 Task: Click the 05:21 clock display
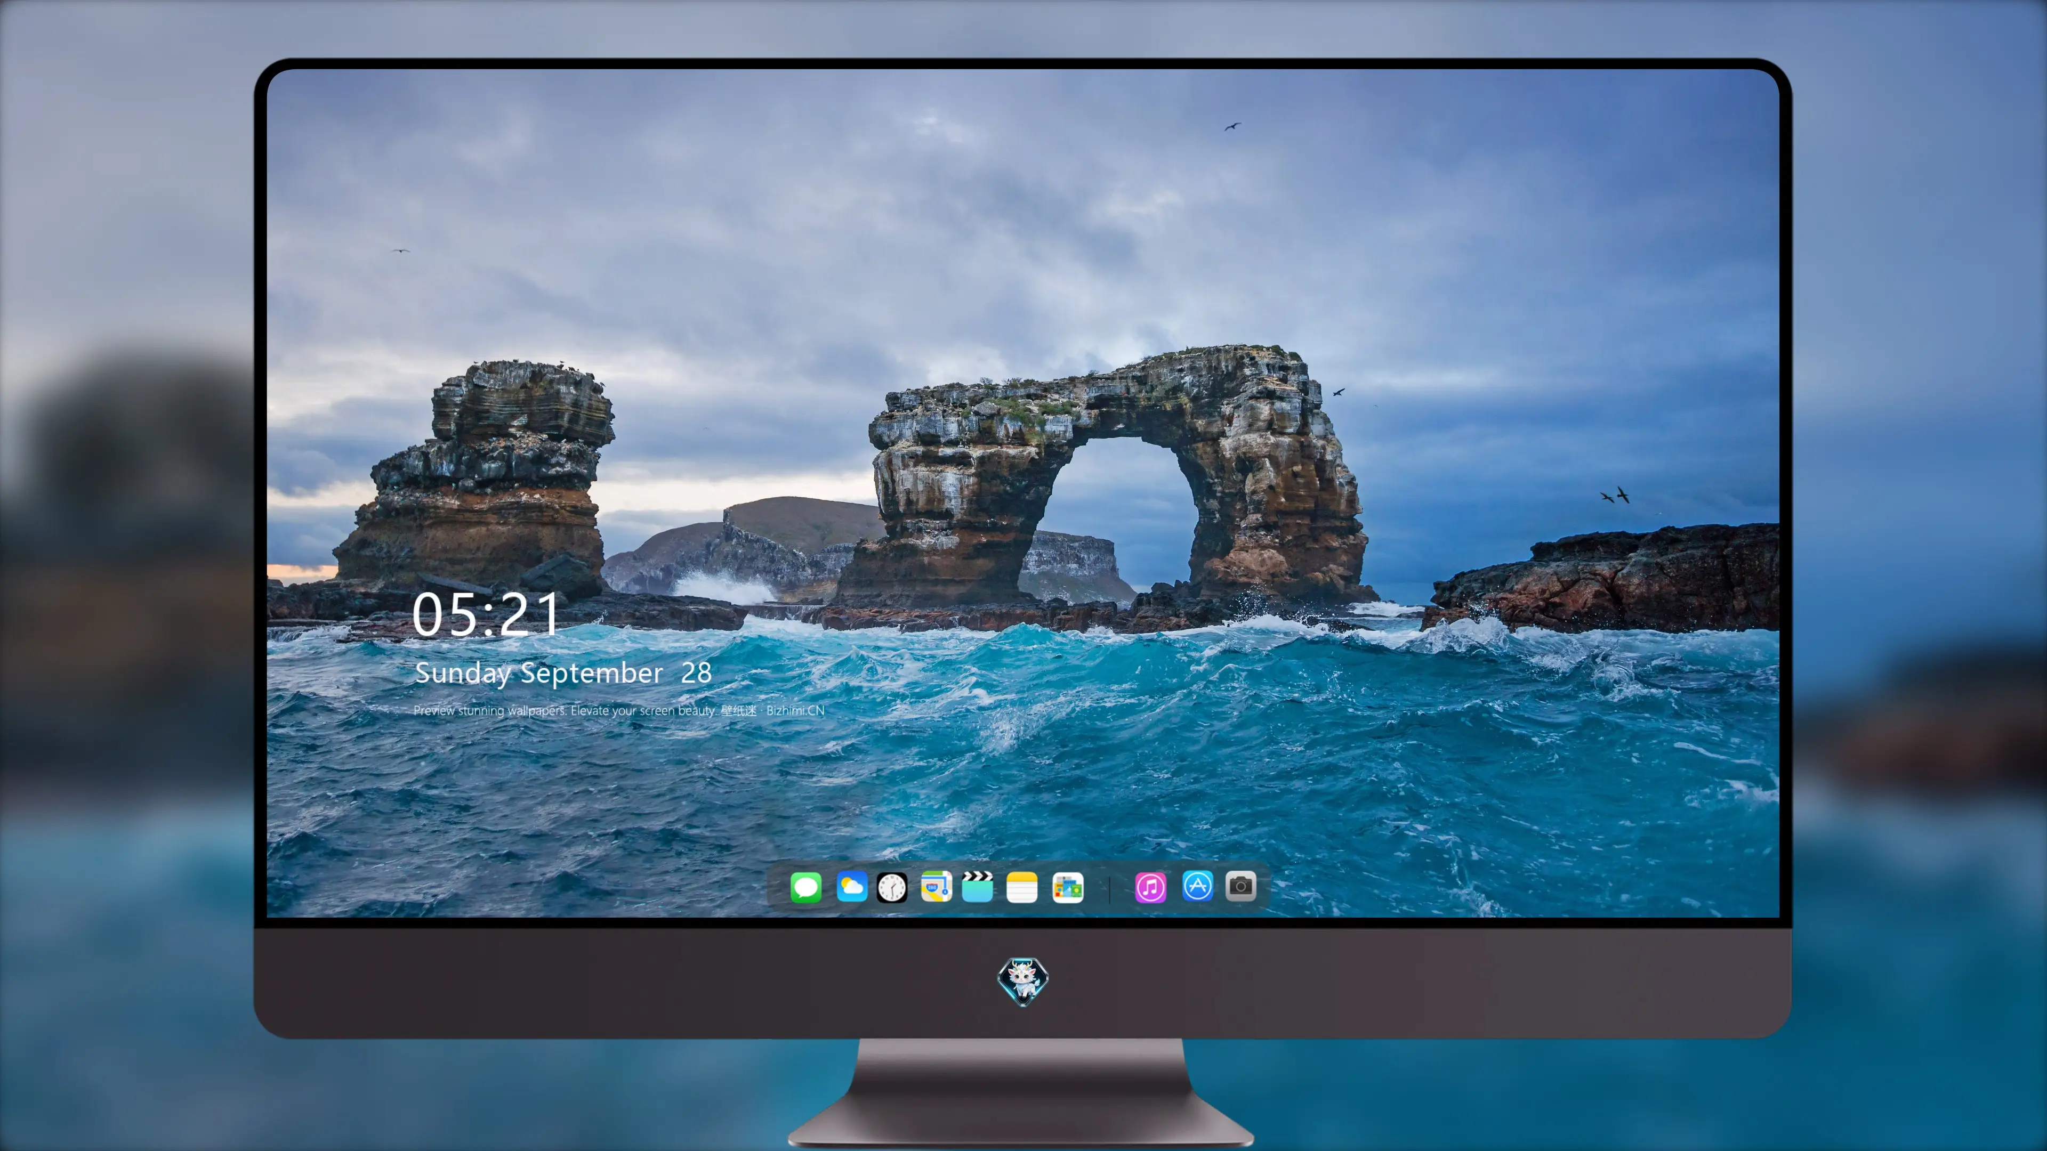point(486,614)
